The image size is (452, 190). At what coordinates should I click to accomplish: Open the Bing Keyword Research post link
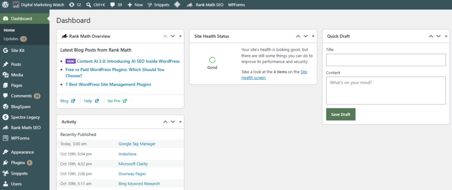point(139,184)
